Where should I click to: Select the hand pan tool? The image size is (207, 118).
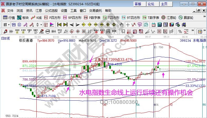pyautogui.click(x=121, y=25)
